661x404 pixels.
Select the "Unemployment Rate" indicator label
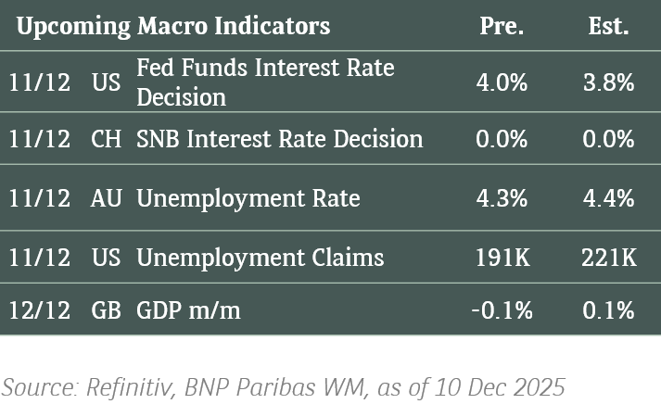248,198
